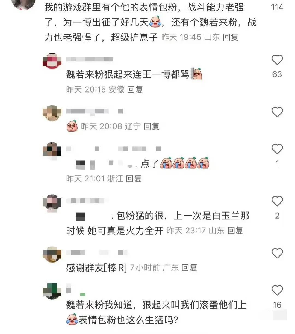Open the top commenter's profile avatar
The width and height of the screenshot is (295, 334).
tap(24, 4)
